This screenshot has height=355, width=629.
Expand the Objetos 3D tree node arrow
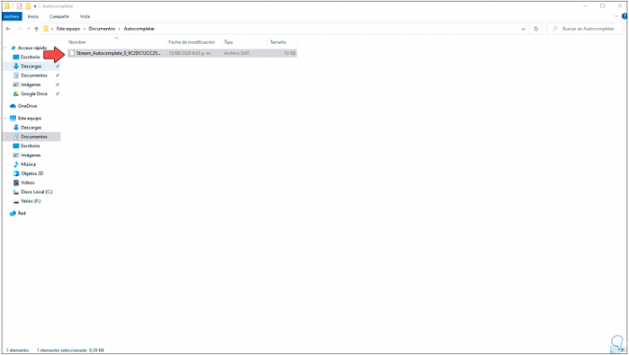[8, 173]
